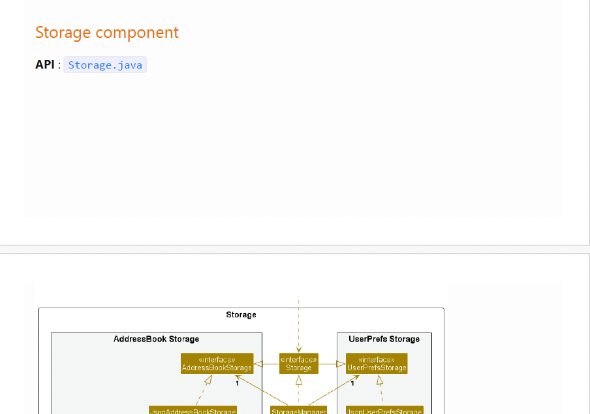Click the AddressBook Storage package title

156,339
